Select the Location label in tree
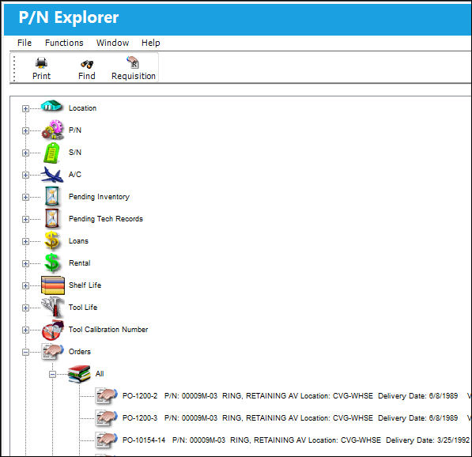 pos(82,108)
